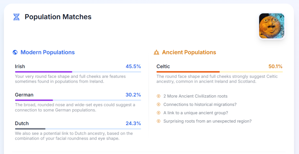Screen dimensions: 299x154
Task: Click the pin icon before 'Surprising roots from an unexpected region?'
Action: pyautogui.click(x=158, y=121)
